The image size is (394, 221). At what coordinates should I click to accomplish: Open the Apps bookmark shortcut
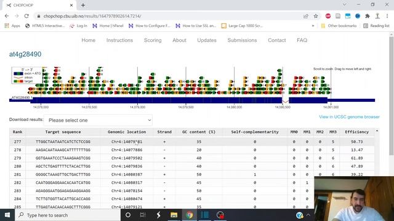(x=12, y=26)
